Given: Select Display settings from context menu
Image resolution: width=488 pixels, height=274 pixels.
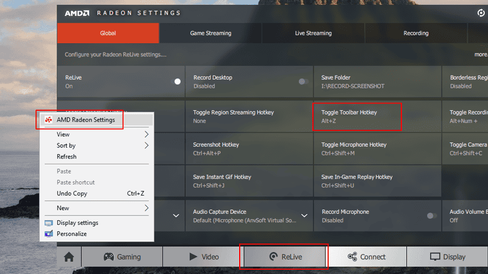Looking at the screenshot, I should [77, 223].
